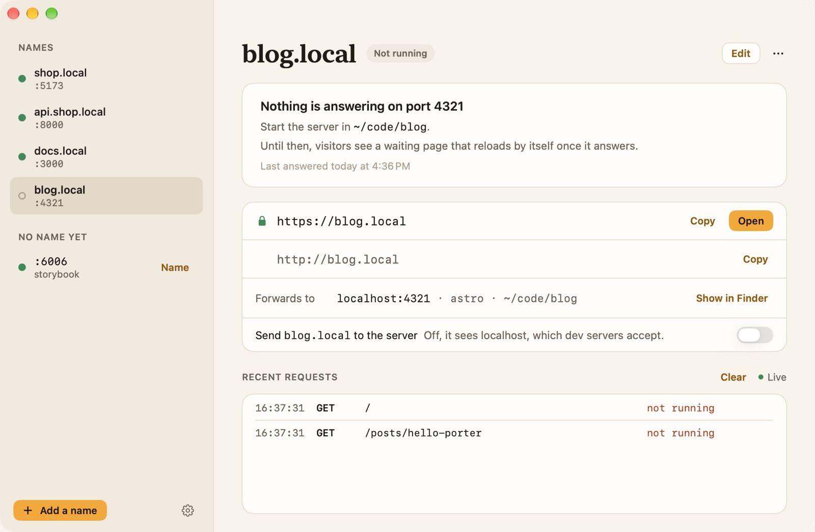815x532 pixels.
Task: Copy the https://blog.local URL
Action: point(702,221)
